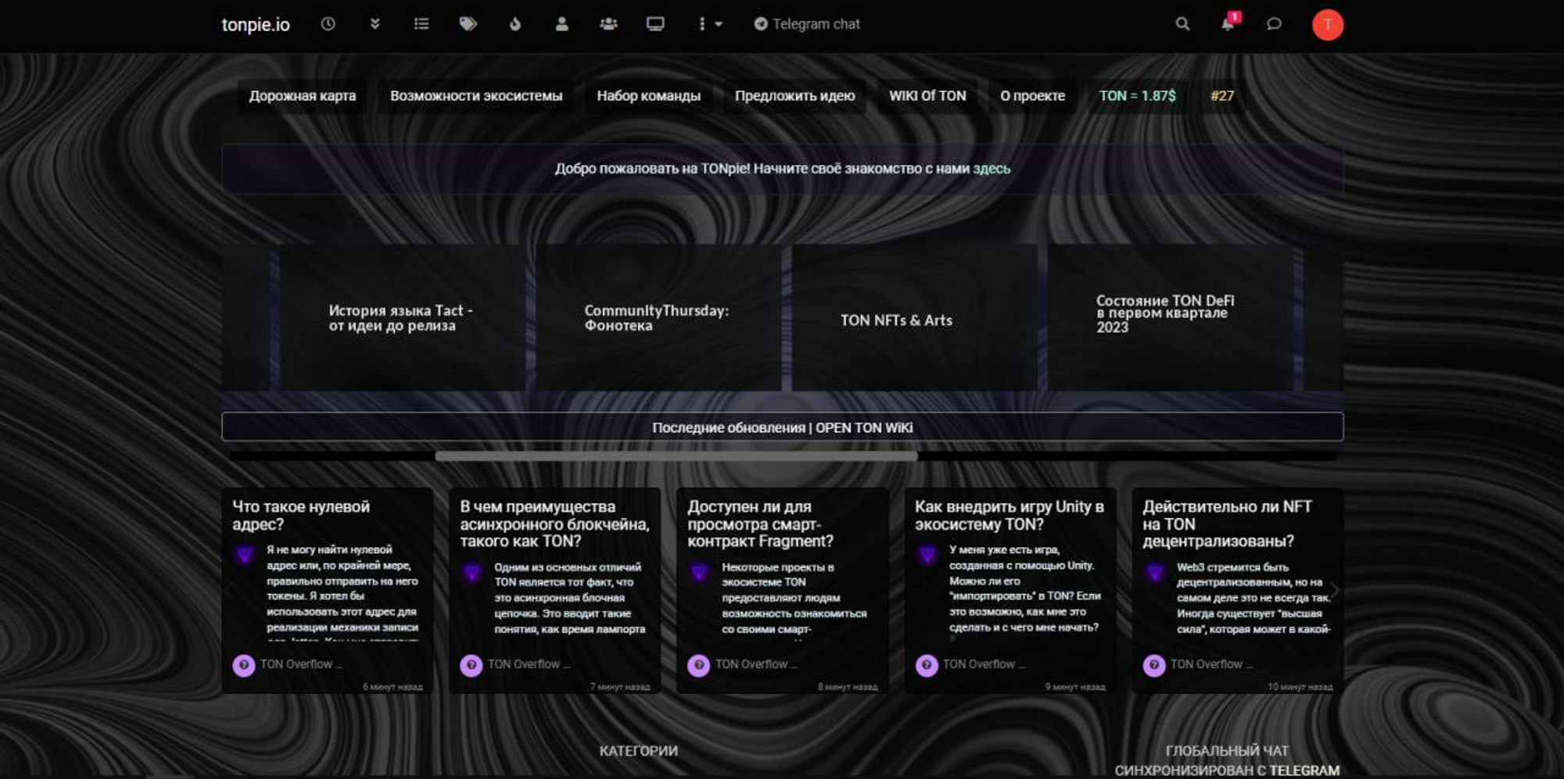This screenshot has width=1564, height=779.
Task: Click the double chevron unread icon
Action: pyautogui.click(x=375, y=24)
